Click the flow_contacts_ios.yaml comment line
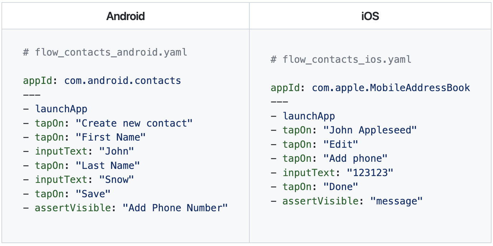Screen dimensions: 493x246 click(x=341, y=59)
